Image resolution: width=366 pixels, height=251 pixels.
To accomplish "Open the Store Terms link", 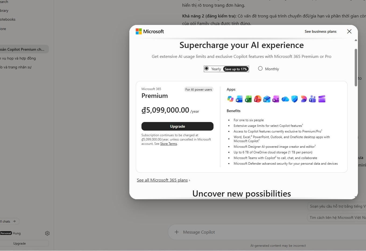I will (169, 144).
